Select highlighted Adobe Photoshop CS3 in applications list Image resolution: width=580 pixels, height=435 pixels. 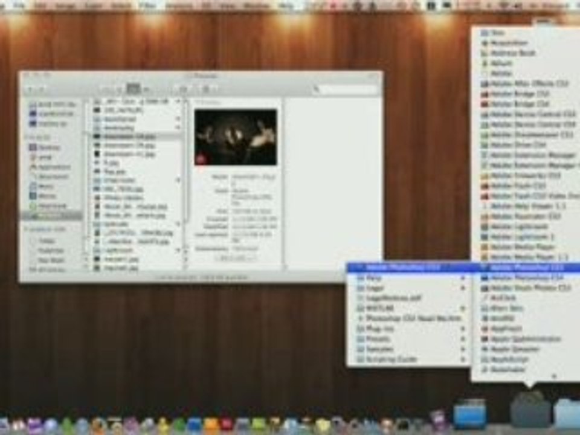click(525, 267)
